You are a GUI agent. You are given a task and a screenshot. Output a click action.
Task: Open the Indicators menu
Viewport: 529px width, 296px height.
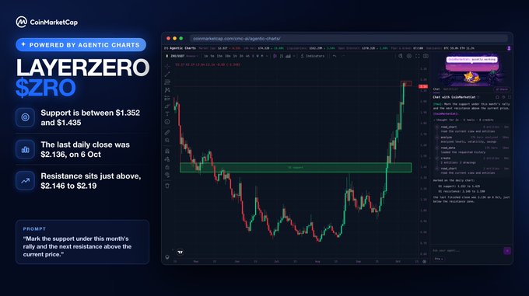click(x=313, y=56)
